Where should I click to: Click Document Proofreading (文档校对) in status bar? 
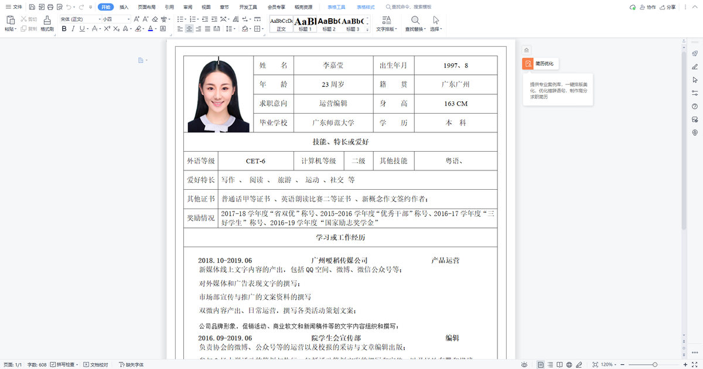tap(96, 364)
